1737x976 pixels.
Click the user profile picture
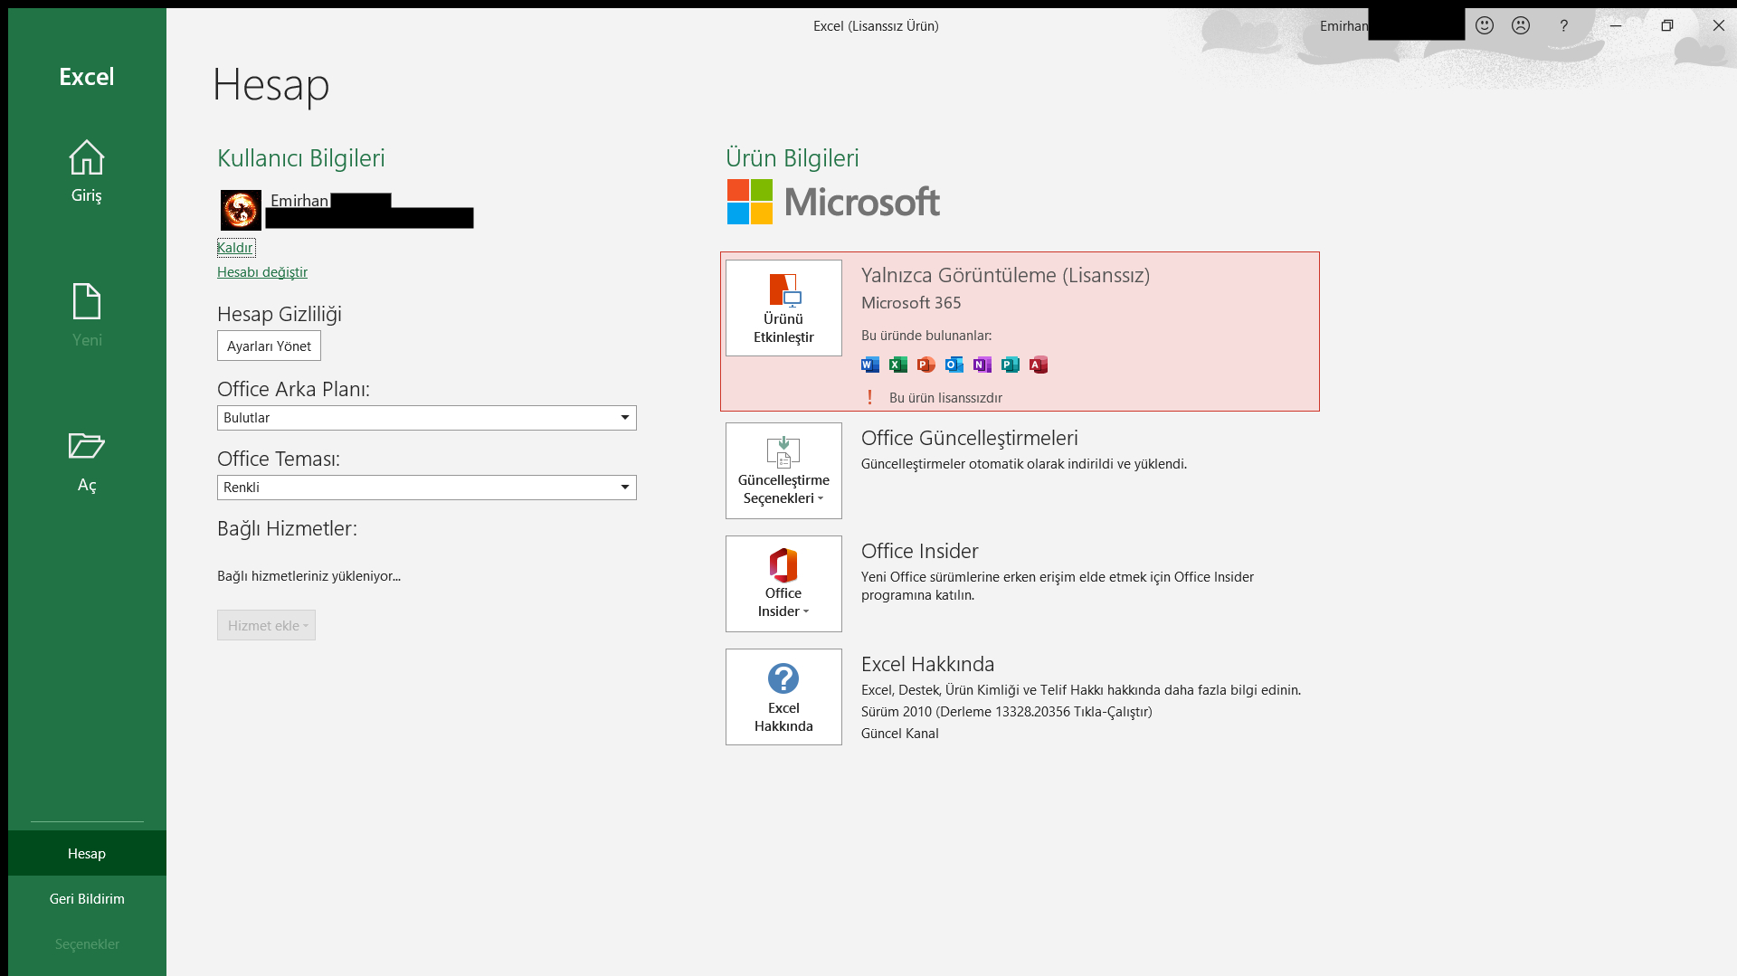[x=241, y=210]
